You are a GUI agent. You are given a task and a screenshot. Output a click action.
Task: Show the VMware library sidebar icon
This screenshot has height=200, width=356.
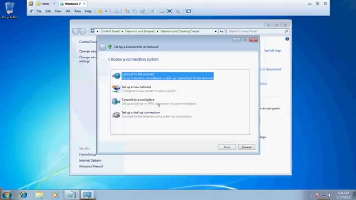tap(153, 11)
